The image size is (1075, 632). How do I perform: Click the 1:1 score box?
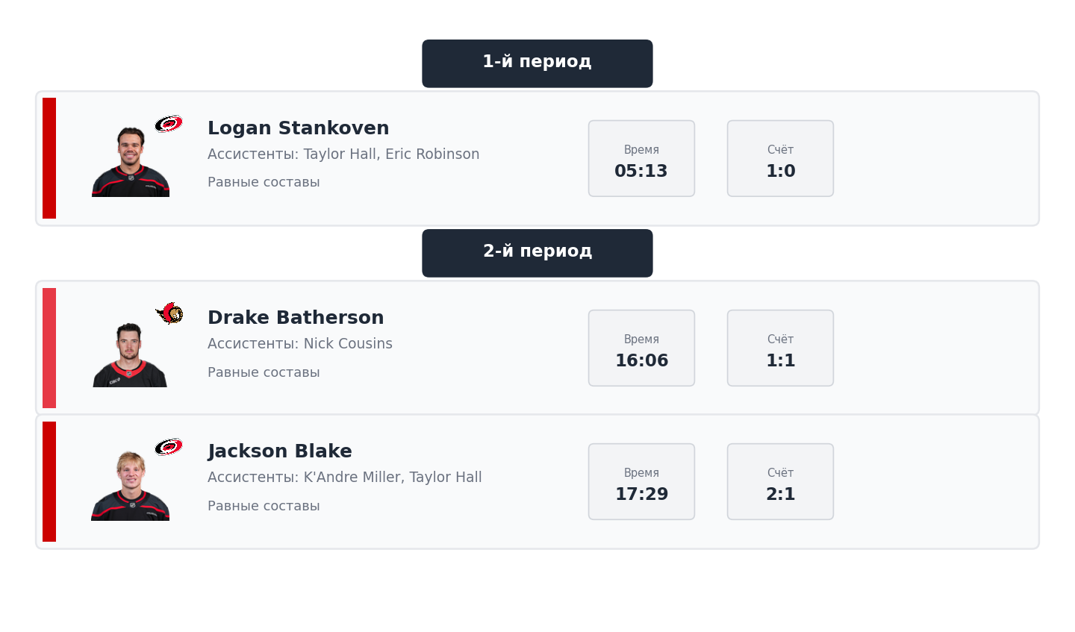(780, 348)
